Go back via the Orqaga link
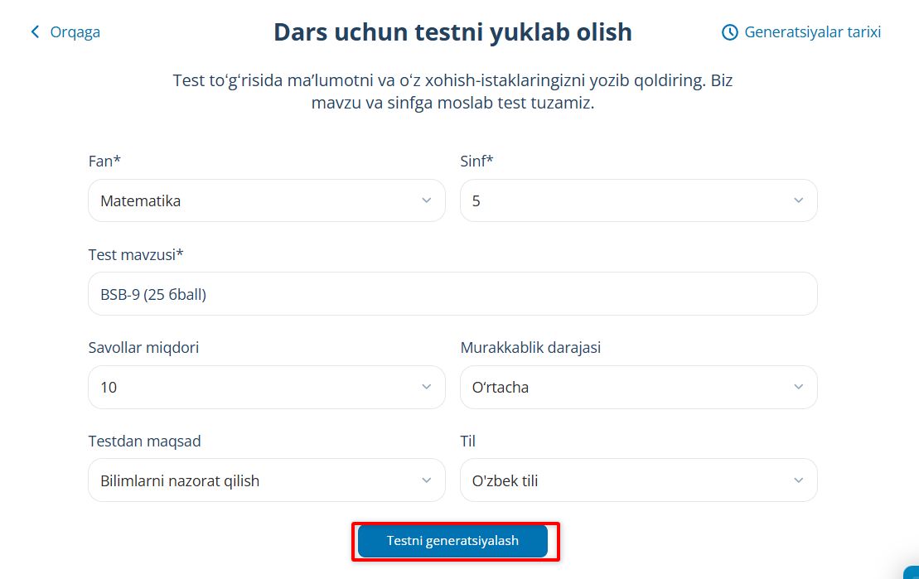The width and height of the screenshot is (919, 579). [75, 32]
